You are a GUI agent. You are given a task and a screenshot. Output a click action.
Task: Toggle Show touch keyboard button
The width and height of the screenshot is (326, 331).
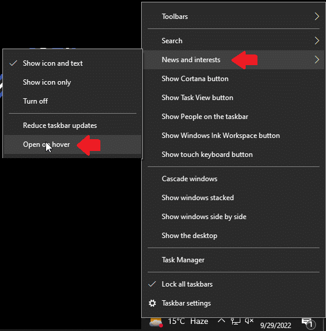pos(233,155)
